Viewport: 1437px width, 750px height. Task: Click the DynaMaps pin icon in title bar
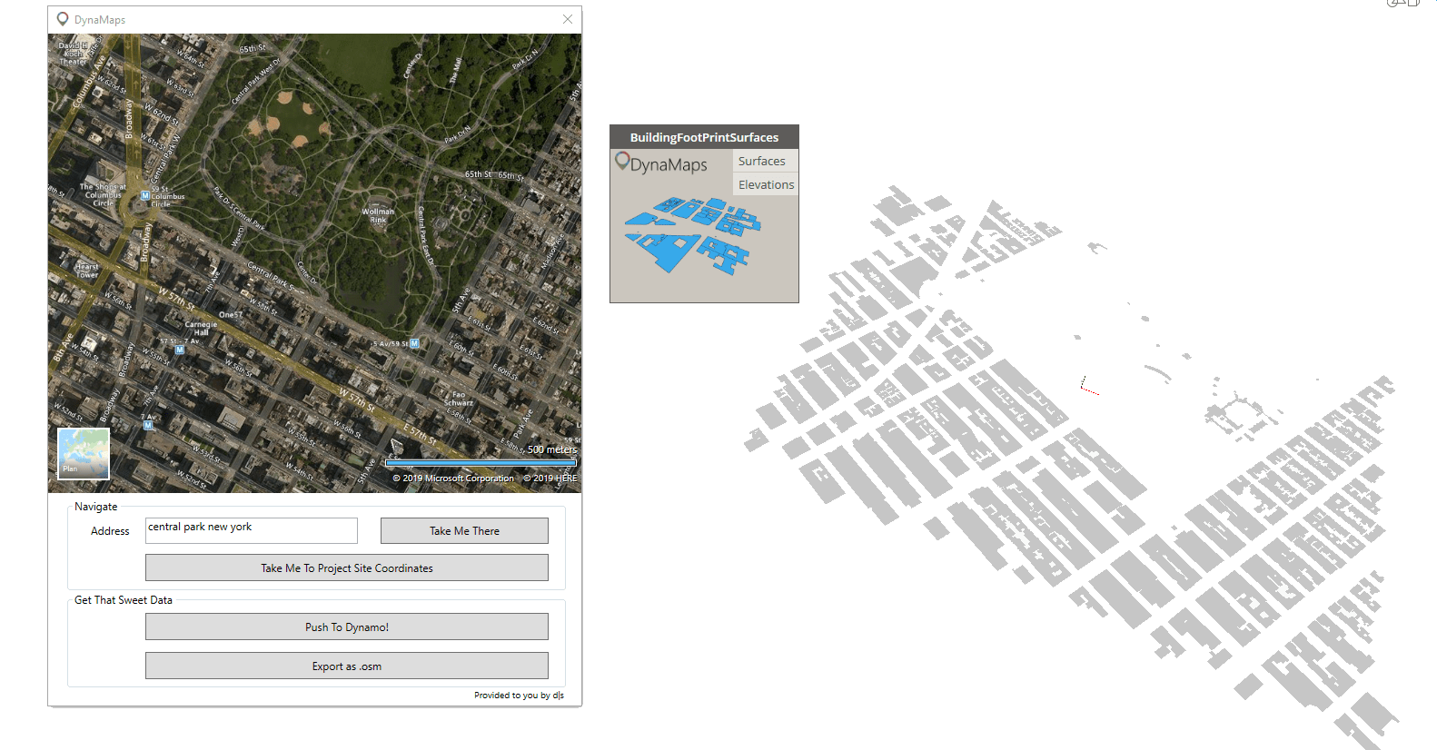pos(63,19)
